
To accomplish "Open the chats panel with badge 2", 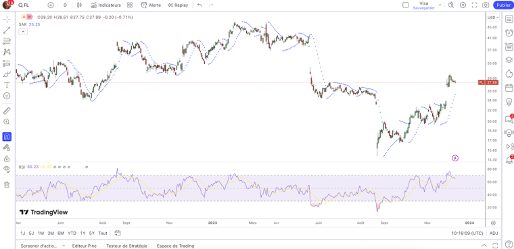I will (509, 119).
